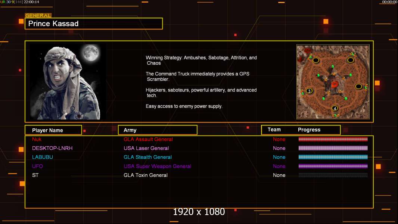Viewport: 398px width, 224px height.
Task: Select start position 4 on the minimap
Action: click(335, 108)
